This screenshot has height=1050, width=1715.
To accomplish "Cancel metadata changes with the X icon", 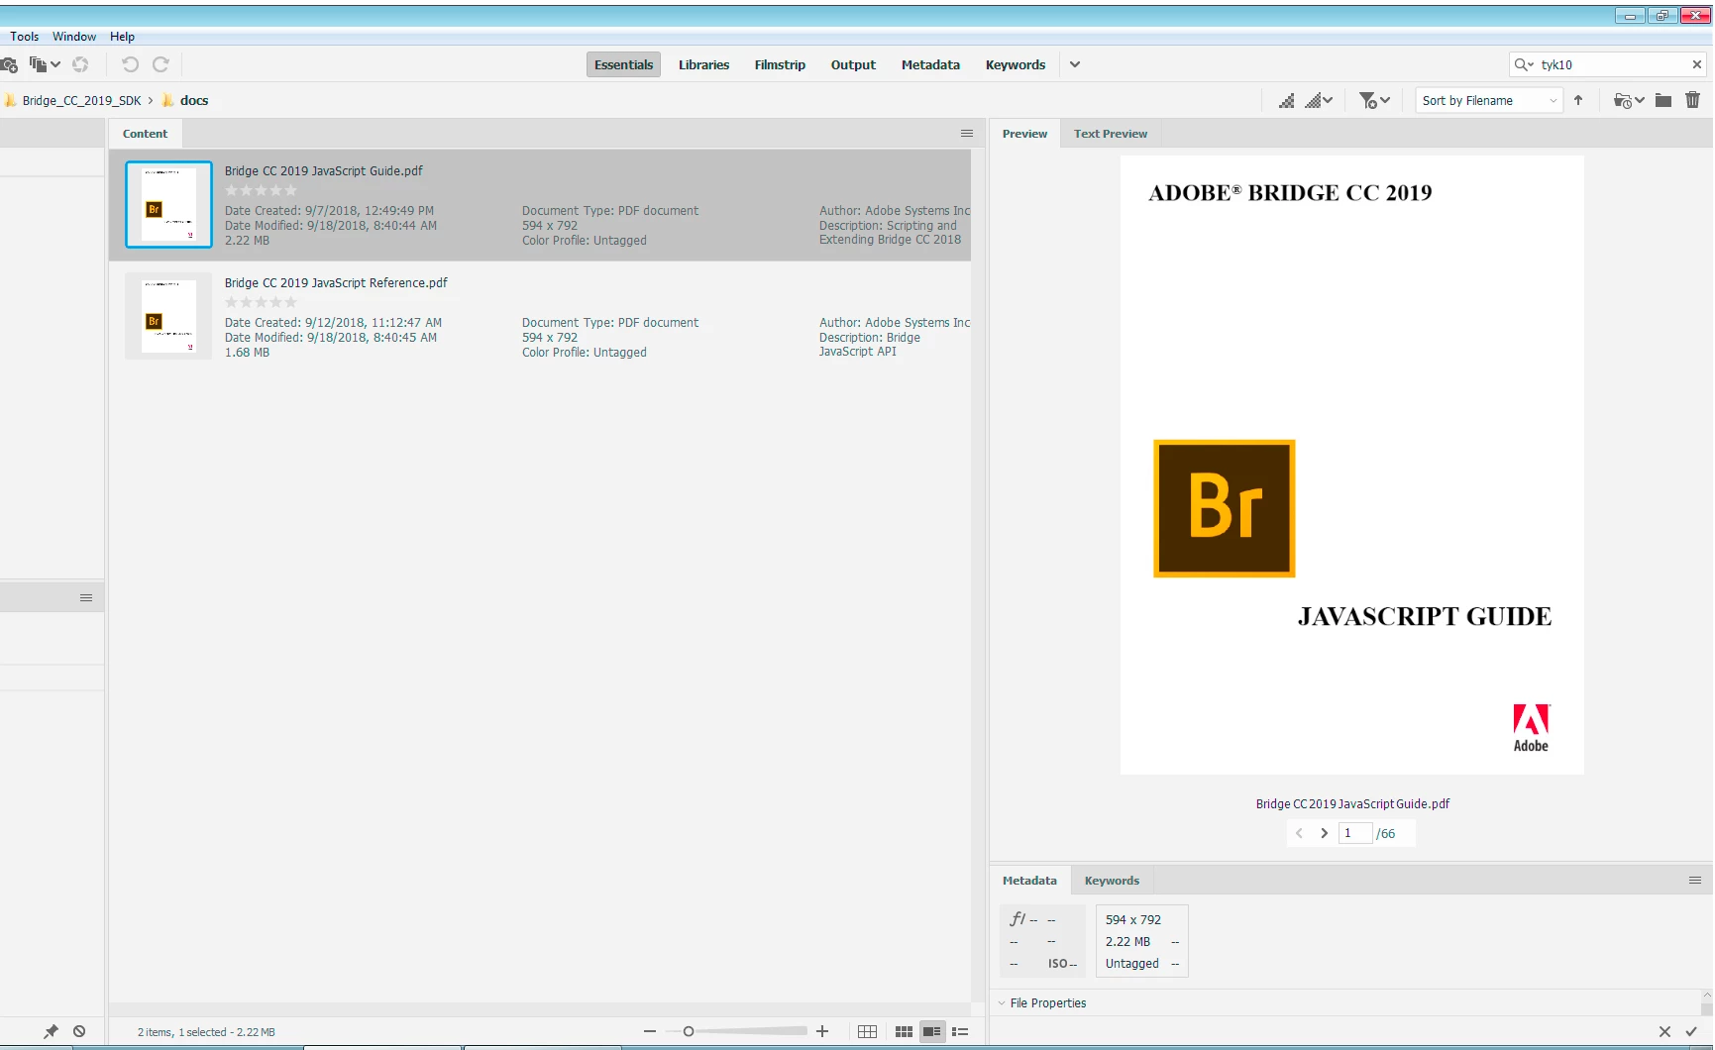I will (1664, 1032).
